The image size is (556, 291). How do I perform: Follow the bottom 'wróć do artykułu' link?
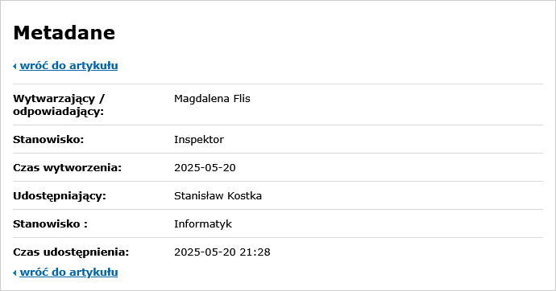click(x=68, y=273)
